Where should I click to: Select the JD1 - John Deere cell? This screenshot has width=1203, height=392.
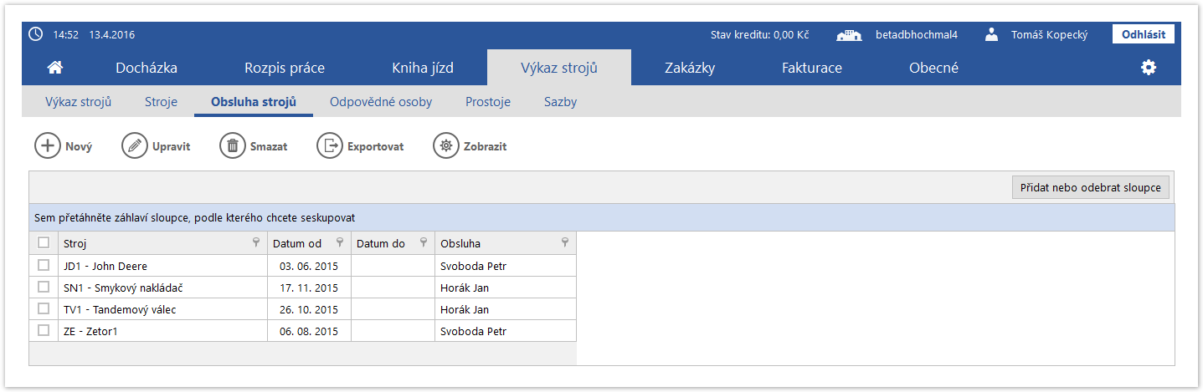[x=162, y=266]
